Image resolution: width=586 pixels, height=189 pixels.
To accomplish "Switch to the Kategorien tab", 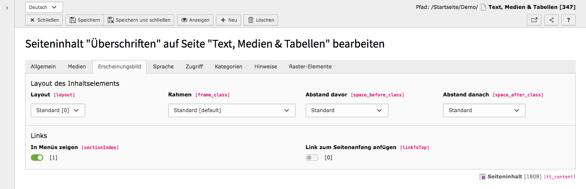I will pyautogui.click(x=228, y=67).
